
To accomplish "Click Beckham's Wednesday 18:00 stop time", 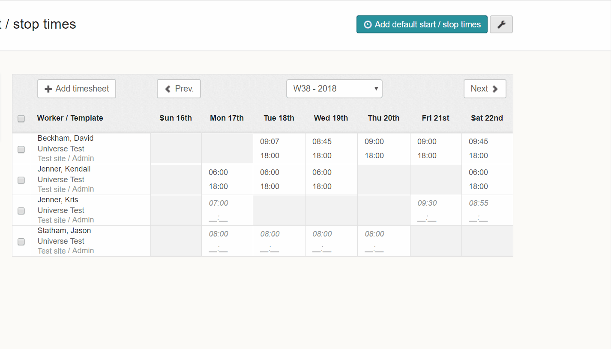I will 322,156.
